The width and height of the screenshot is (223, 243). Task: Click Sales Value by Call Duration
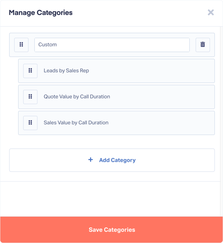click(116, 123)
